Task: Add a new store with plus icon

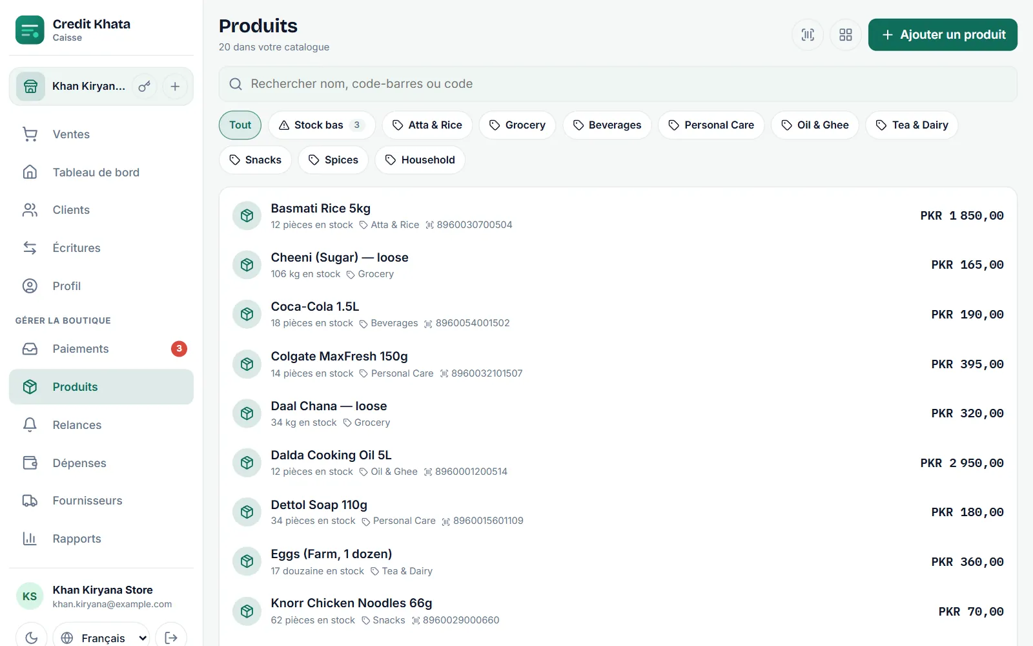Action: 175,87
